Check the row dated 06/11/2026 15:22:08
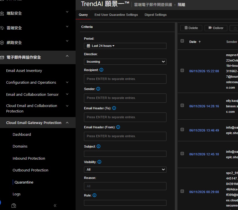 [182, 70]
